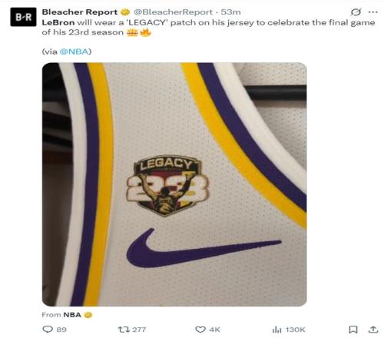This screenshot has height=338, width=384.
Task: Open the @BleacherReport handle link
Action: [173, 12]
